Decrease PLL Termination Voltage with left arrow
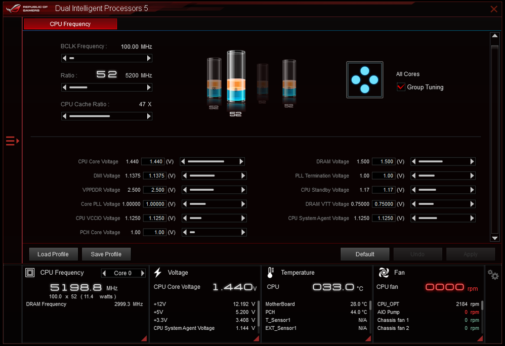 pos(414,176)
